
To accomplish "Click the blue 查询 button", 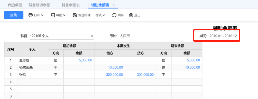I will (x=14, y=15).
